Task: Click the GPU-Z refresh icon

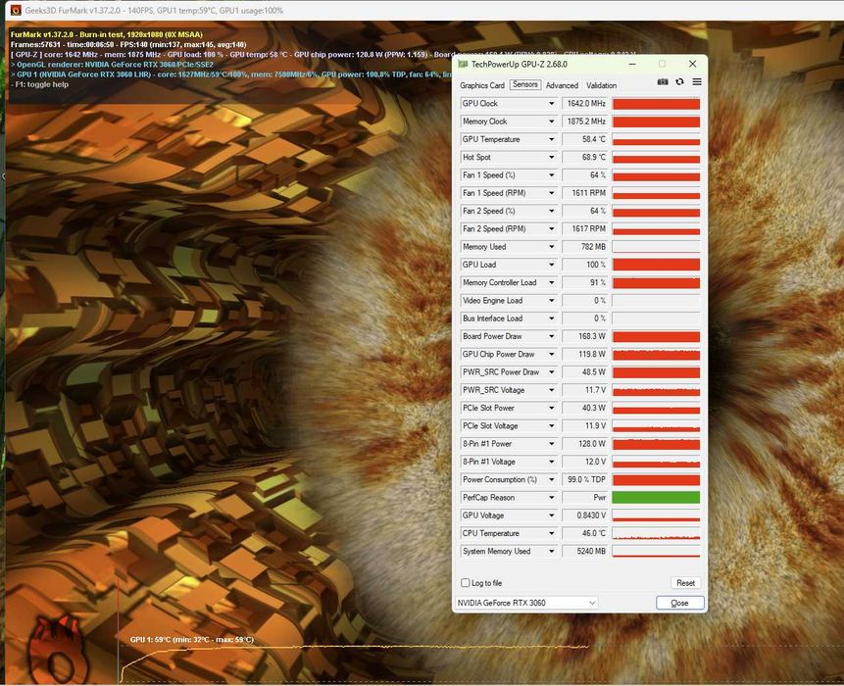Action: [680, 81]
